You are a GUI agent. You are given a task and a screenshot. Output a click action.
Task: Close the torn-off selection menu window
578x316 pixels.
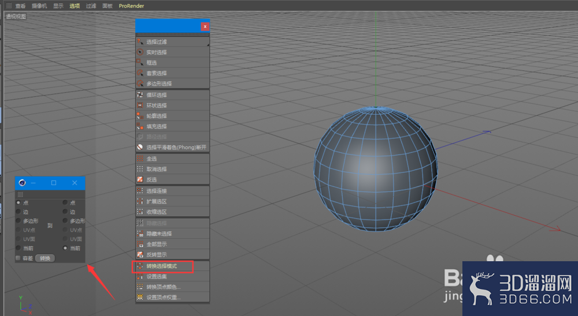(x=205, y=27)
